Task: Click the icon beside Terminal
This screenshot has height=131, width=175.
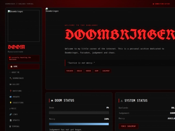Action: (x=10, y=126)
